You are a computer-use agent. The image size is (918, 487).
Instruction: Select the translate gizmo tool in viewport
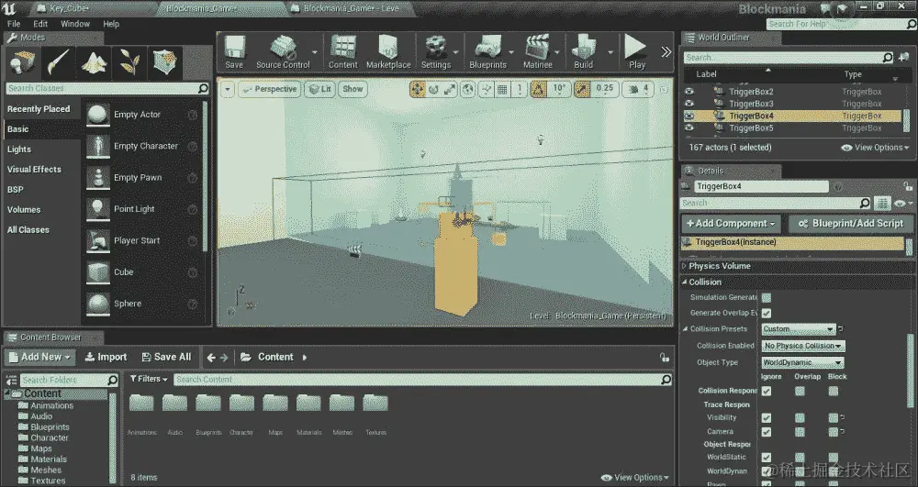(418, 89)
